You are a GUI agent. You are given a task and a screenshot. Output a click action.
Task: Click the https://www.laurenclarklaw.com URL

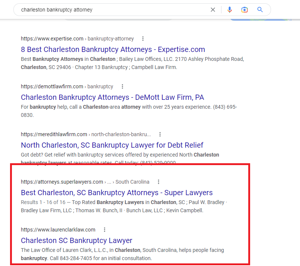(58, 230)
